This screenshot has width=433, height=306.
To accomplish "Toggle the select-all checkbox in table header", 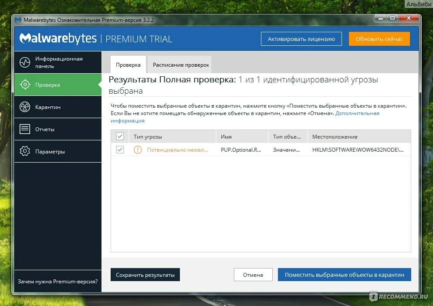I will 120,136.
